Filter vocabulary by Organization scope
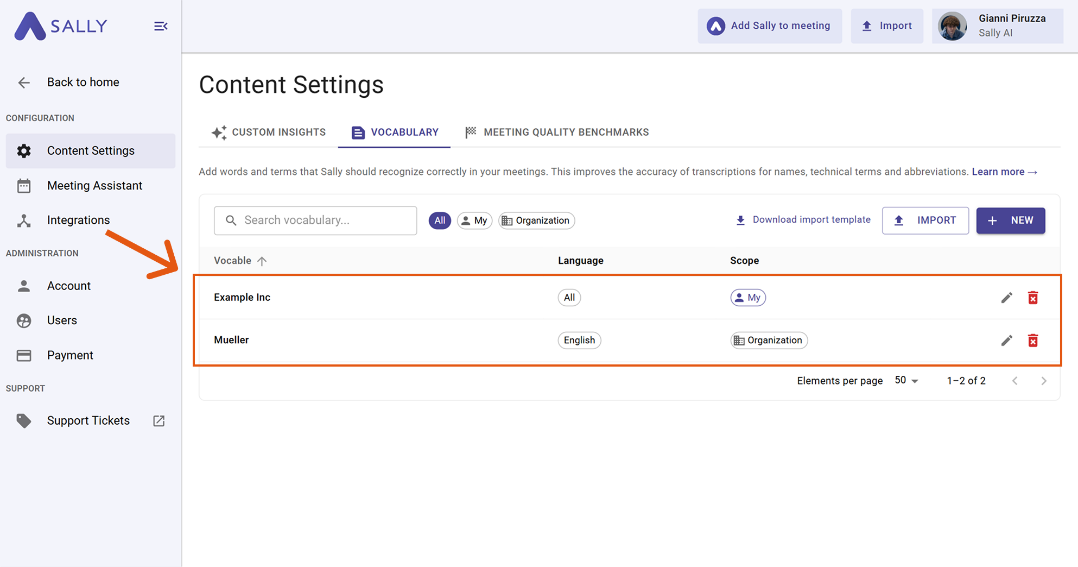Viewport: 1078px width, 567px height. click(536, 220)
